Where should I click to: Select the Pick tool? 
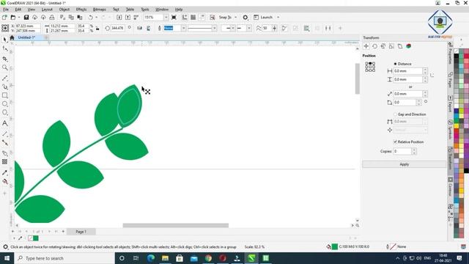pos(5,40)
